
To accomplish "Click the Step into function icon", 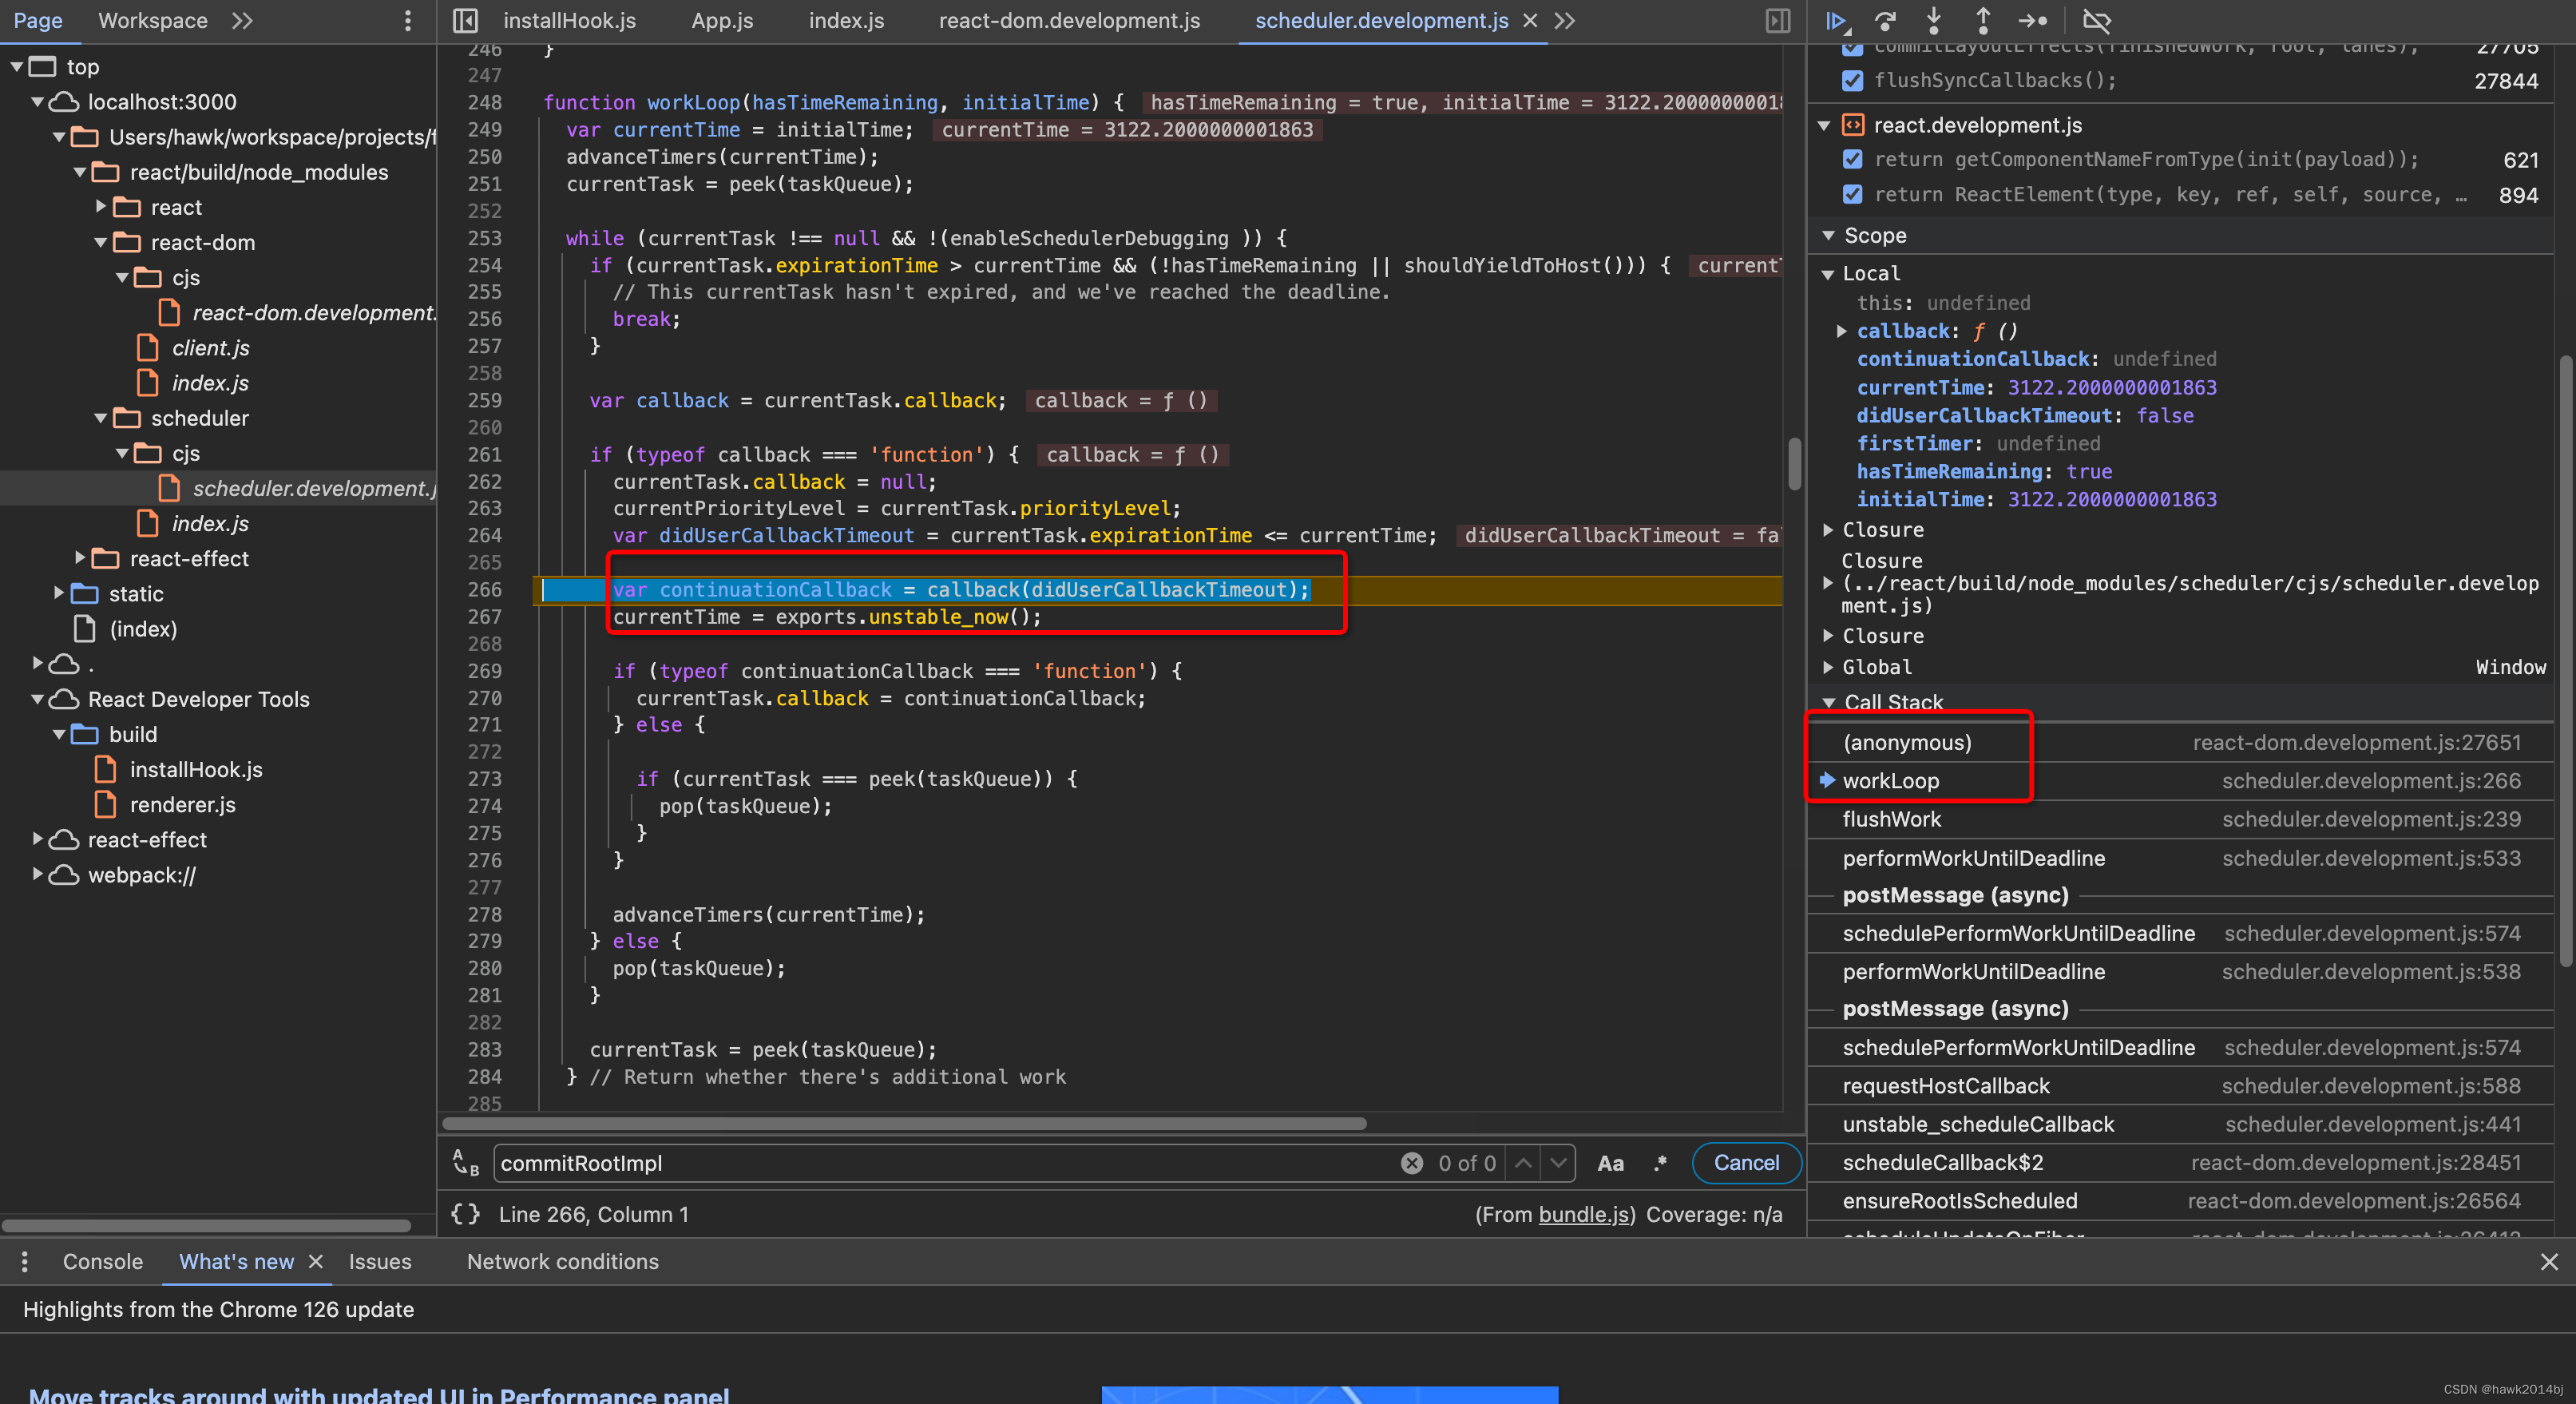I will tap(1934, 20).
